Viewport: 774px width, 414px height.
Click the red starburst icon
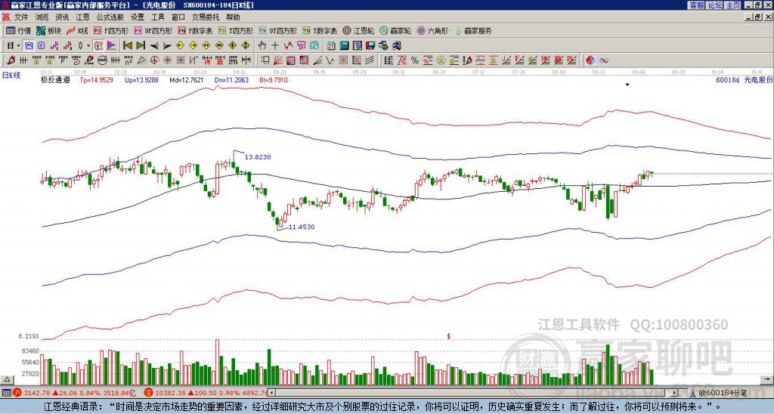167,60
